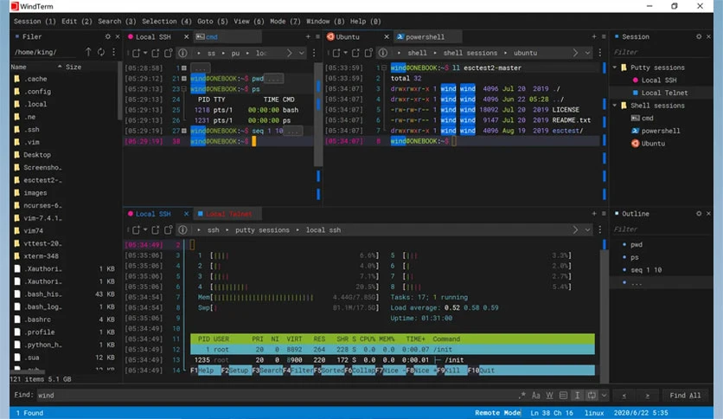723x419 pixels.
Task: Open new session dropdown arrow in Ubuntu pane
Action: tap(345, 53)
